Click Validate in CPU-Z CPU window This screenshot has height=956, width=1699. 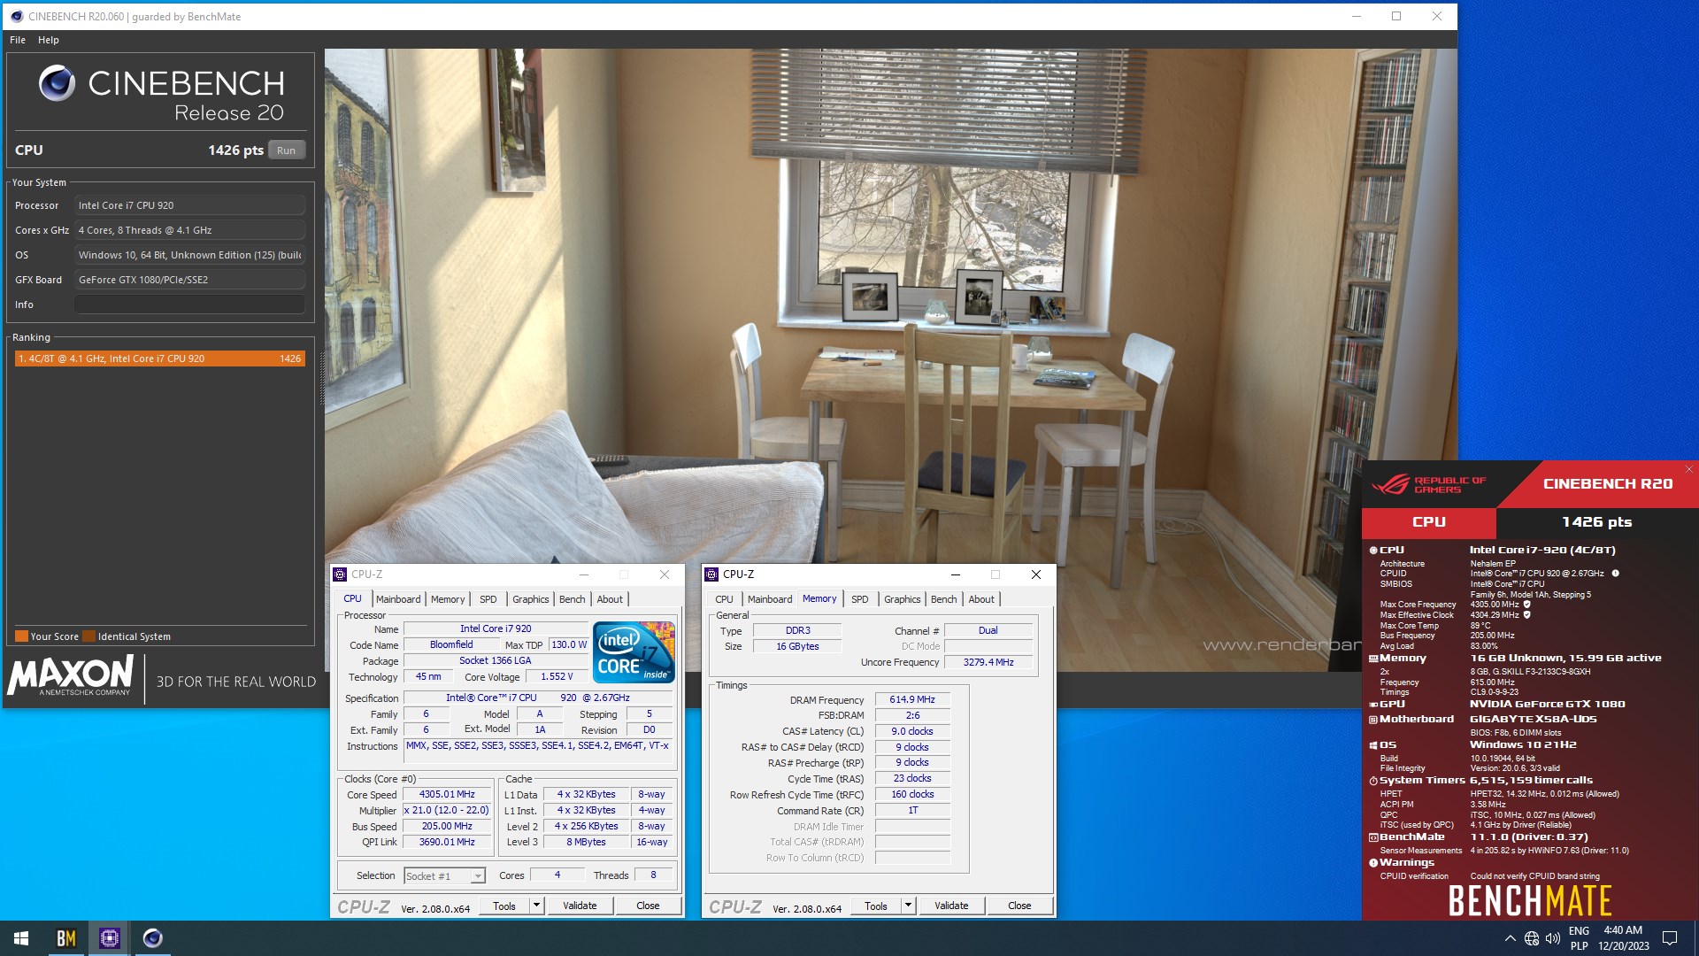(x=580, y=906)
